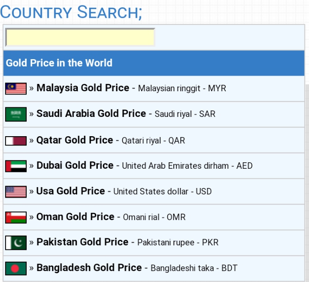Open Dubai Gold Price link

coord(75,166)
